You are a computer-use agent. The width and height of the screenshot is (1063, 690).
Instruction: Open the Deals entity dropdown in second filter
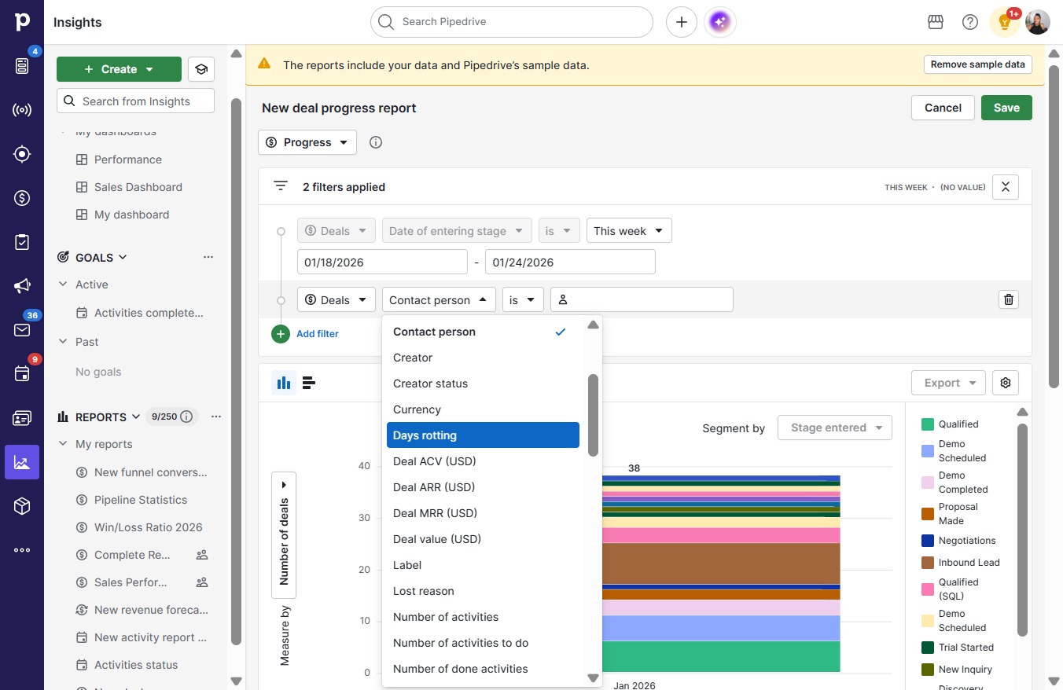337,299
